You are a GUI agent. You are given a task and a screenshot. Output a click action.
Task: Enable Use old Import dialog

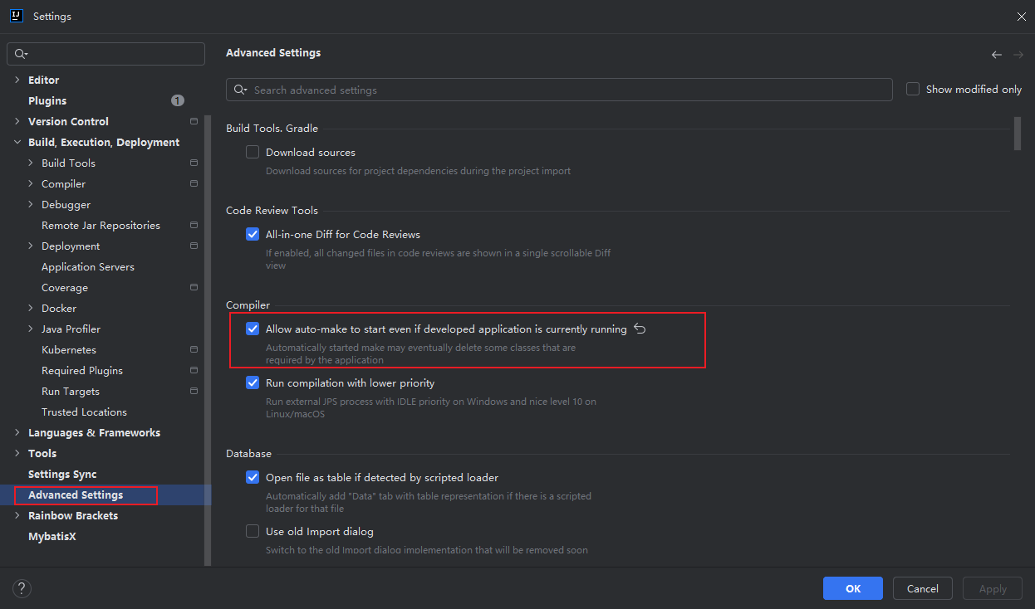pyautogui.click(x=253, y=531)
